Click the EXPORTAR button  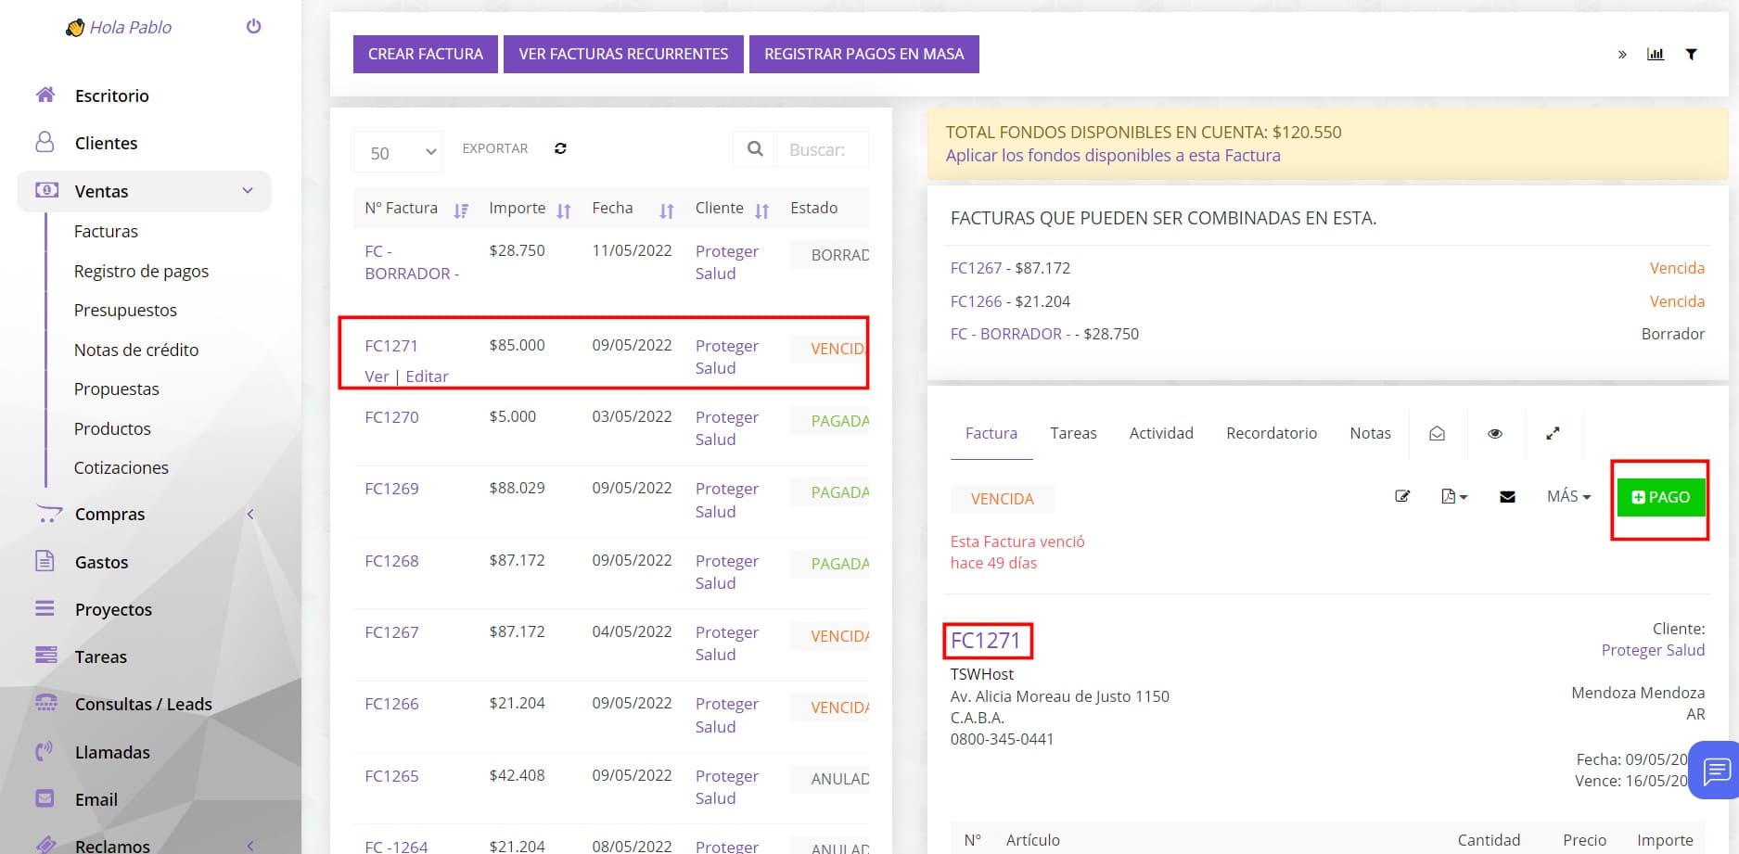coord(495,148)
